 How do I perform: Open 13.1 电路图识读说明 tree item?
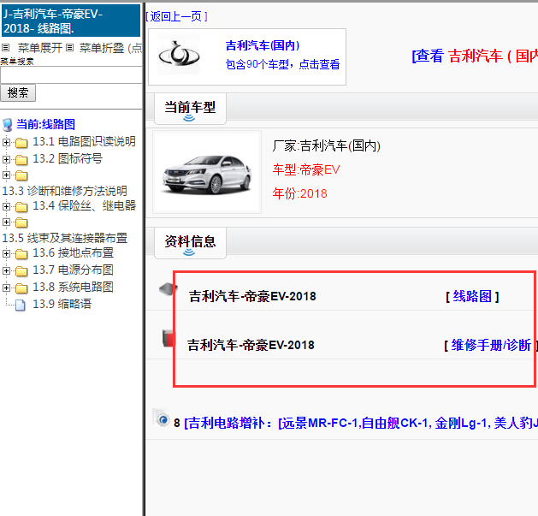[x=84, y=141]
